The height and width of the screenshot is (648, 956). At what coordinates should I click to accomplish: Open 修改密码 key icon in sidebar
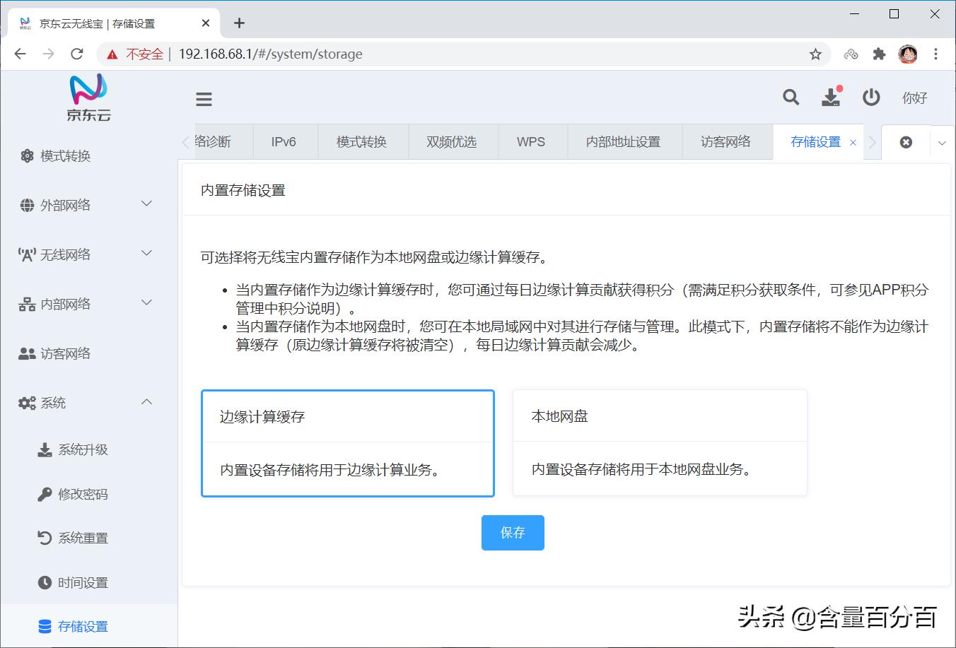(80, 493)
